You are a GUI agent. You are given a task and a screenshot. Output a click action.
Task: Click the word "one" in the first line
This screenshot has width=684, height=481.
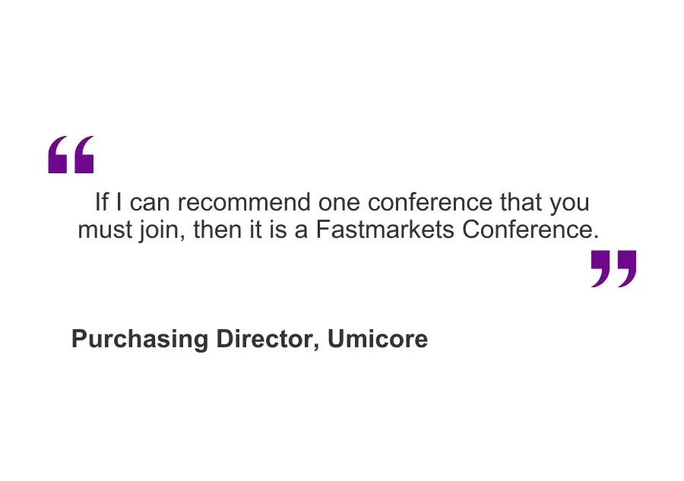[339, 203]
